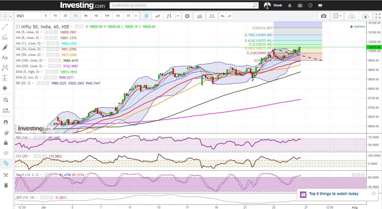The width and height of the screenshot is (382, 209).
Task: Select the Aa text annotation tool
Action: (5, 58)
